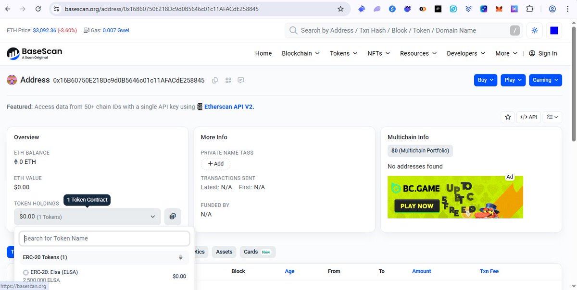The image size is (577, 290).
Task: Click the Age column header
Action: point(289,271)
